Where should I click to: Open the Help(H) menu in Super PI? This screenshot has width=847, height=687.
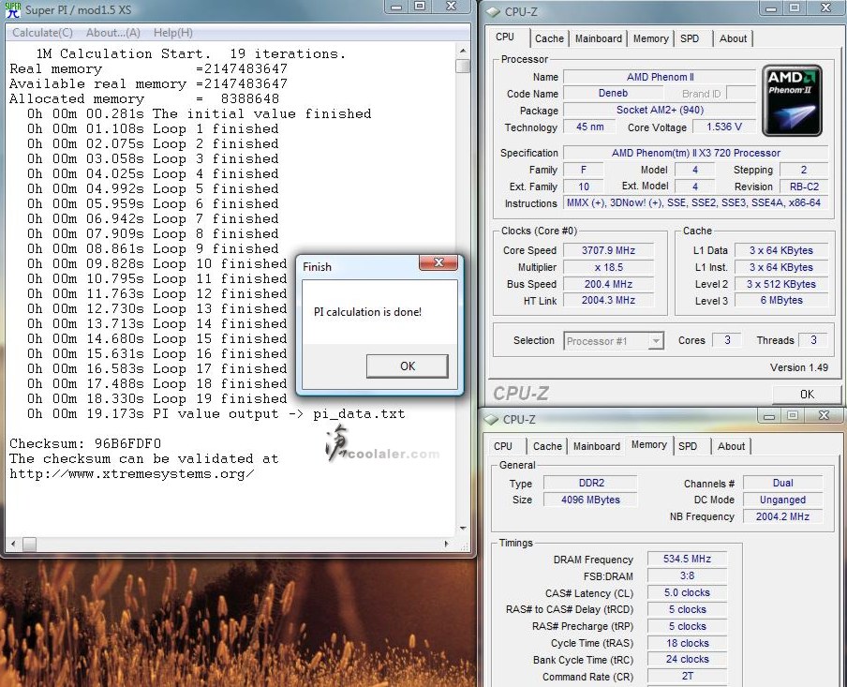[x=172, y=33]
